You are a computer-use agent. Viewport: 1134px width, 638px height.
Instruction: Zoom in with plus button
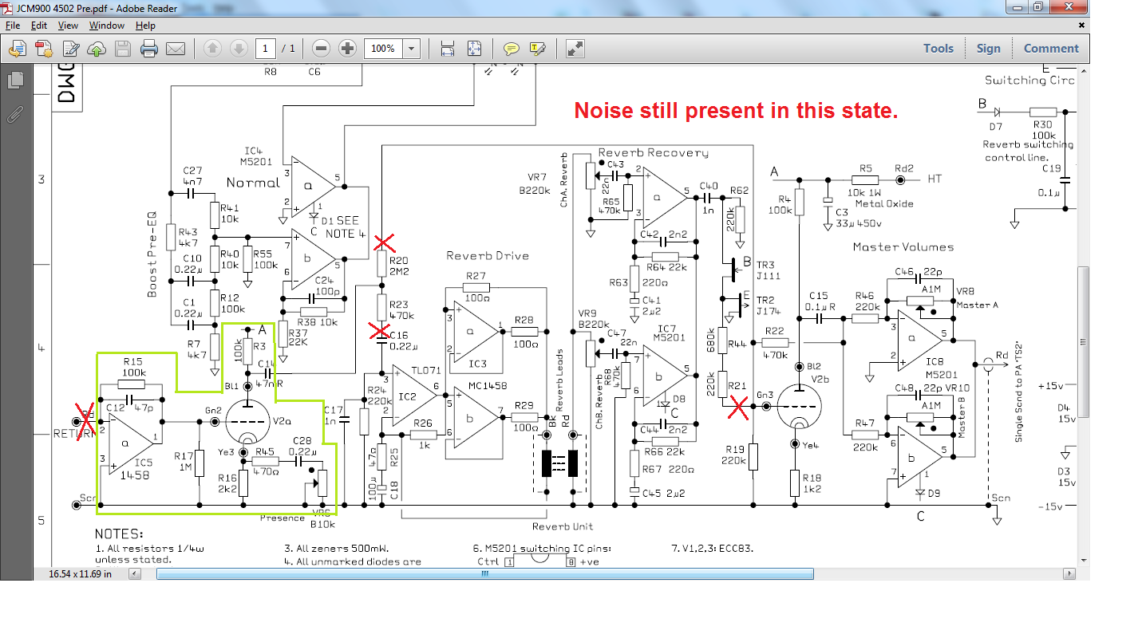point(347,49)
